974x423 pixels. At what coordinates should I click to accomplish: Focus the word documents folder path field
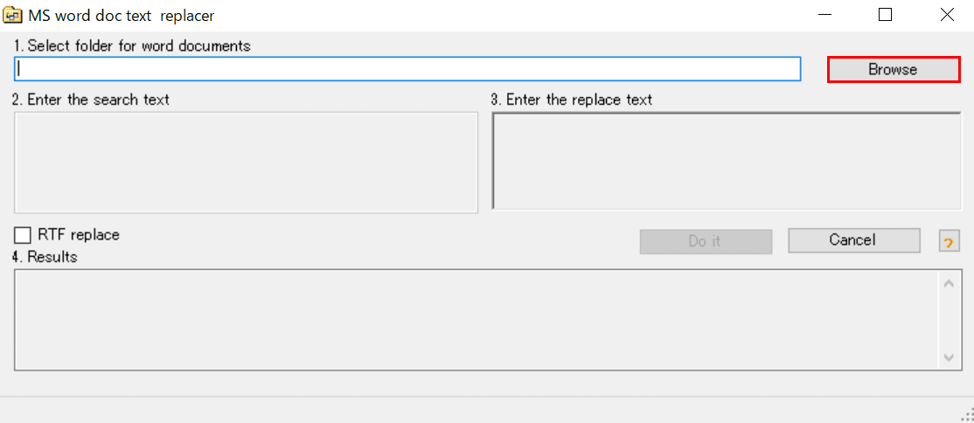pyautogui.click(x=407, y=69)
